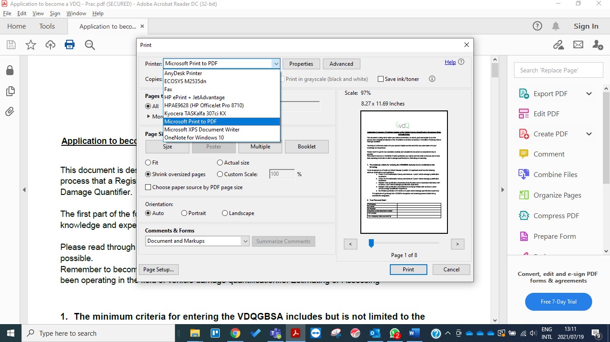
Task: Click the Help link in Print dialog
Action: [450, 62]
